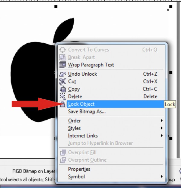Click the Break Apart icon

[63, 57]
